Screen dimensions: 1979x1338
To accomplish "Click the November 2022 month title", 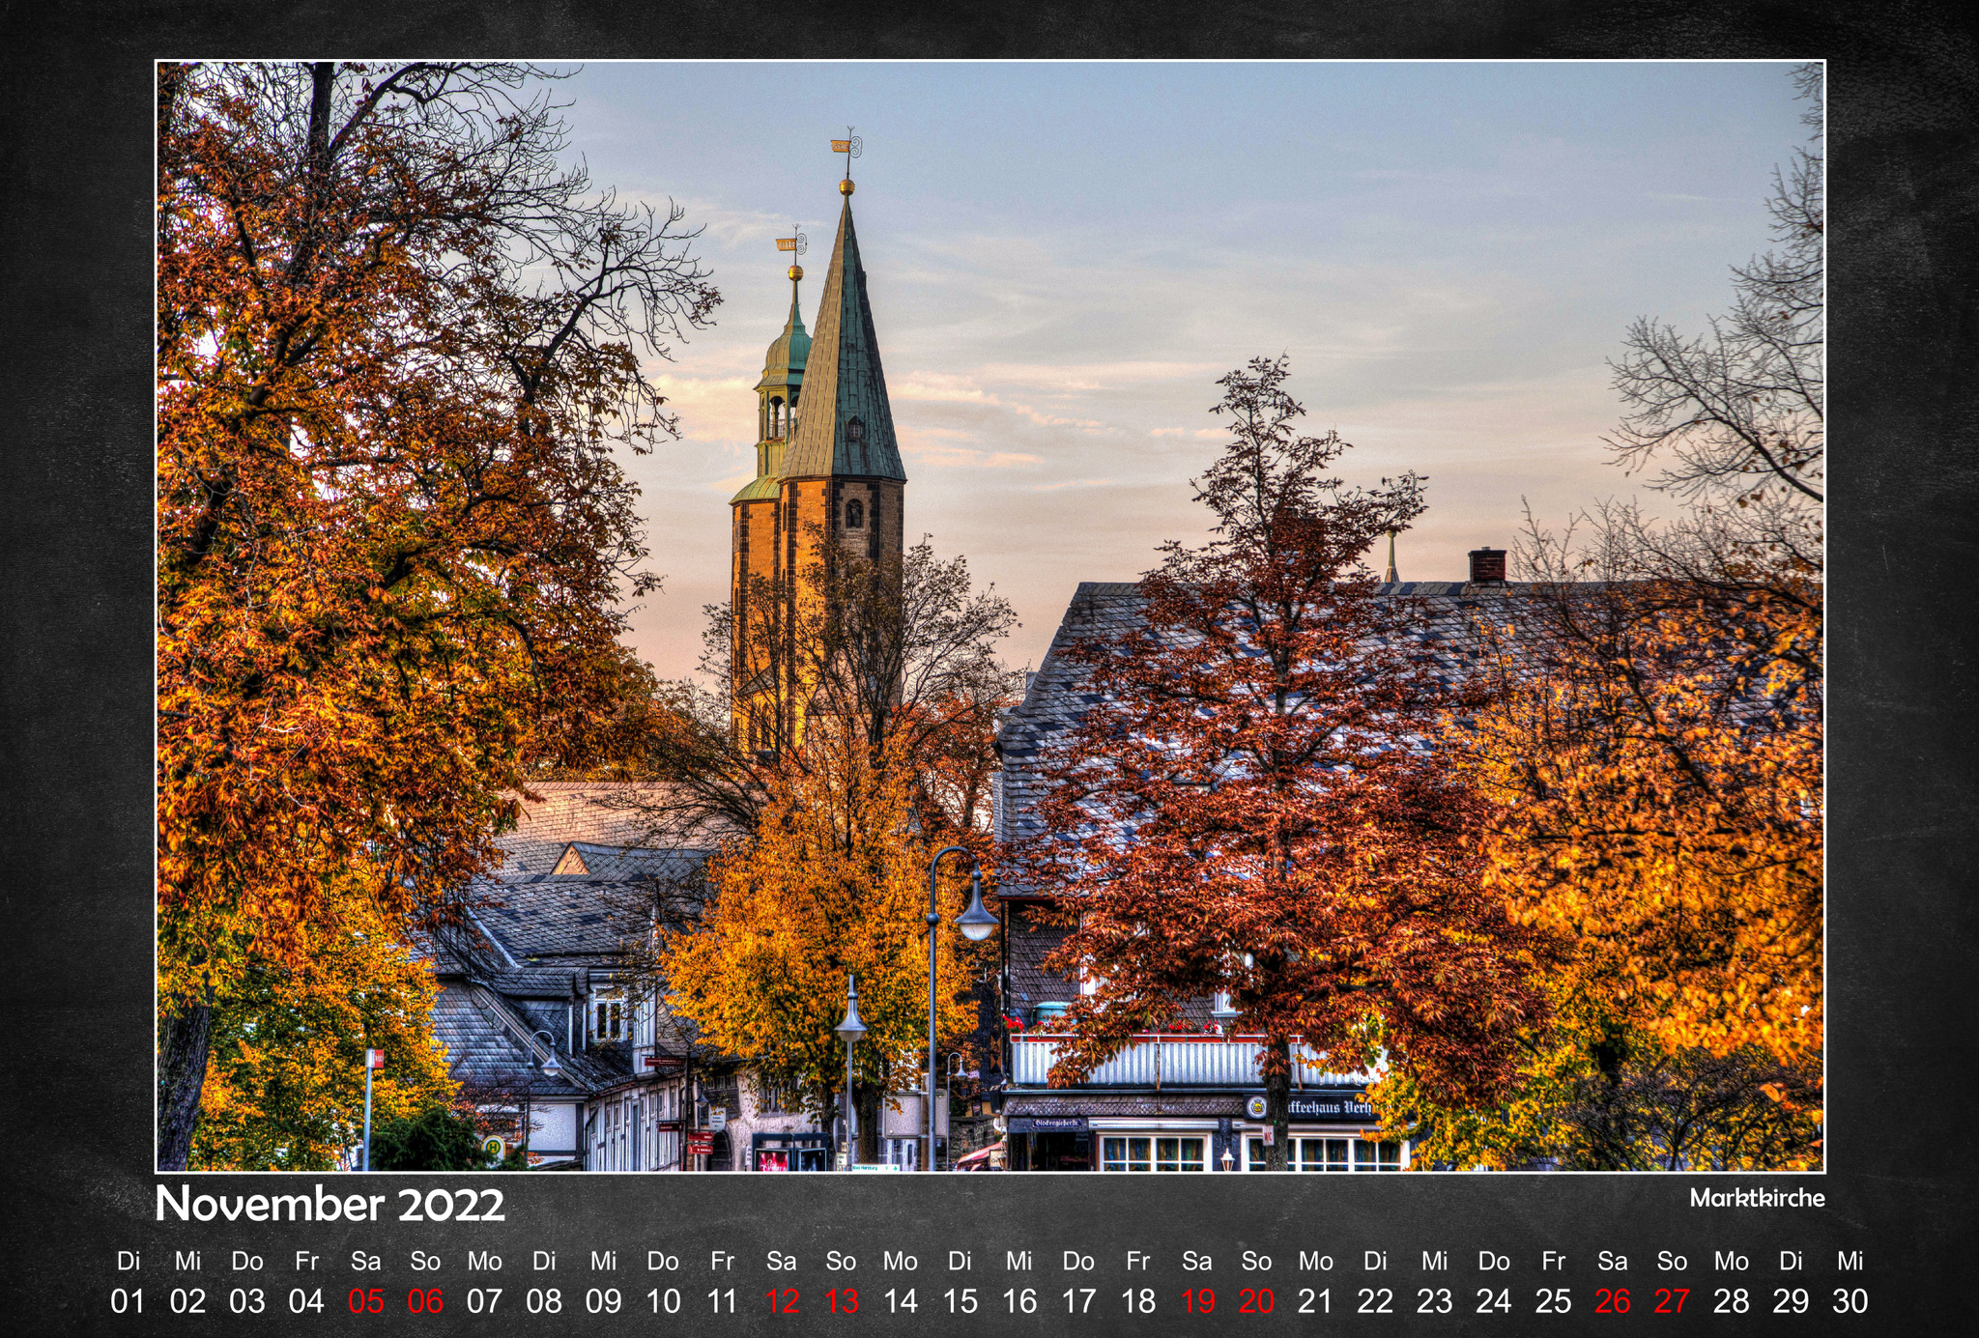I will (x=330, y=1205).
